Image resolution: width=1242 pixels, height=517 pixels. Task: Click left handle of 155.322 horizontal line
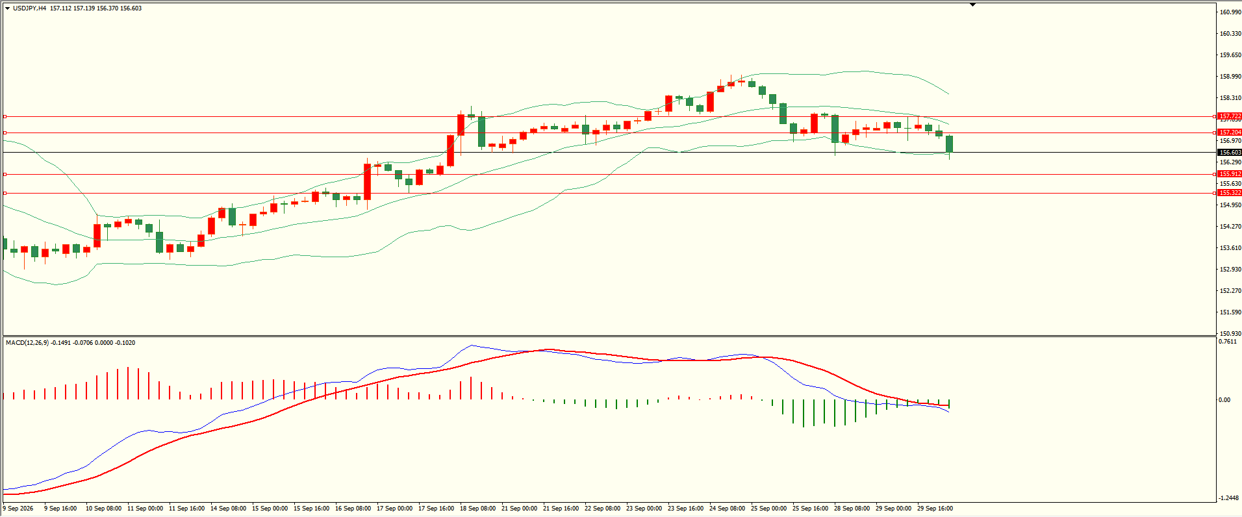click(5, 193)
